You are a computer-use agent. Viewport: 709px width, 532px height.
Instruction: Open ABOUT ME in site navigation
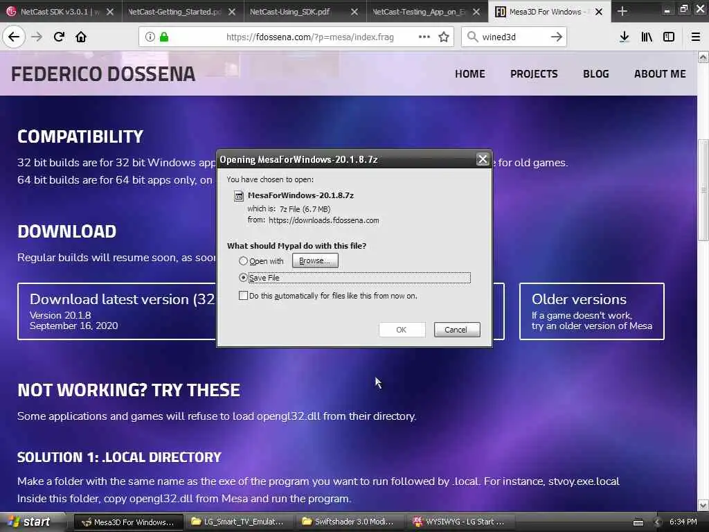660,73
